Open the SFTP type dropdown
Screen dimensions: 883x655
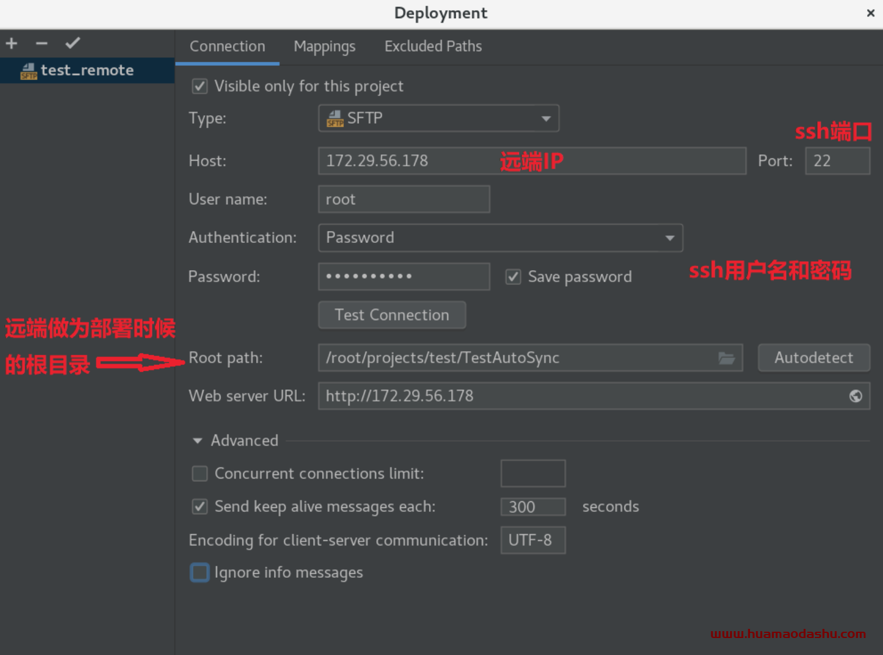coord(438,118)
